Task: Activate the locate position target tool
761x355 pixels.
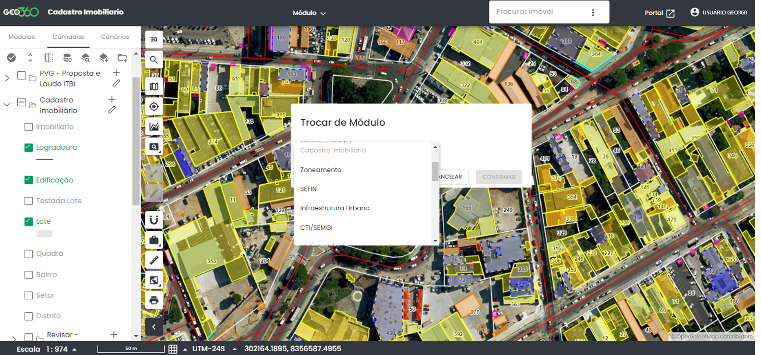Action: [154, 106]
